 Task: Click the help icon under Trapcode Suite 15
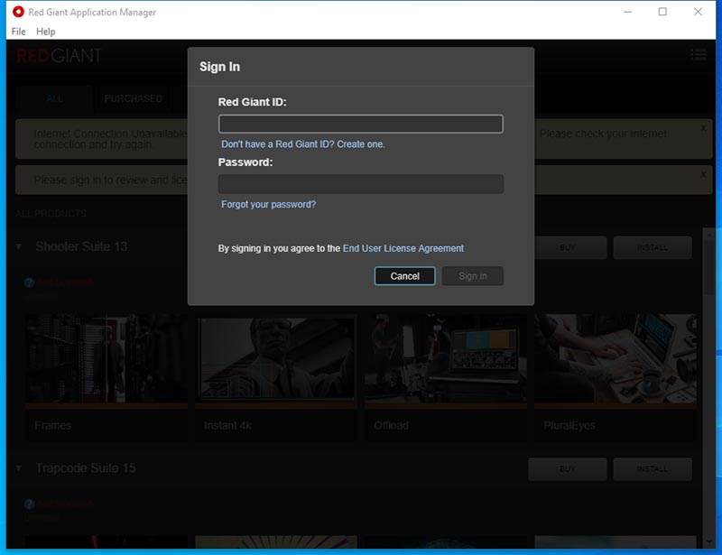tap(30, 504)
